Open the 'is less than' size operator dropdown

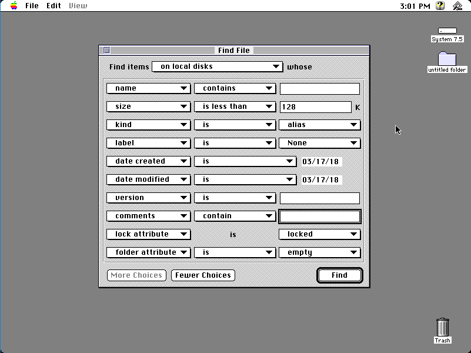click(x=235, y=106)
